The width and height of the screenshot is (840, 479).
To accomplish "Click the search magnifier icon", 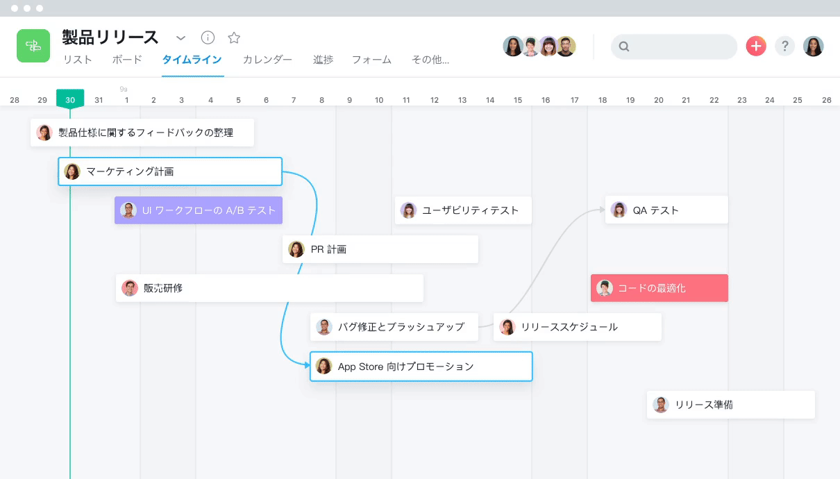I will tap(623, 47).
